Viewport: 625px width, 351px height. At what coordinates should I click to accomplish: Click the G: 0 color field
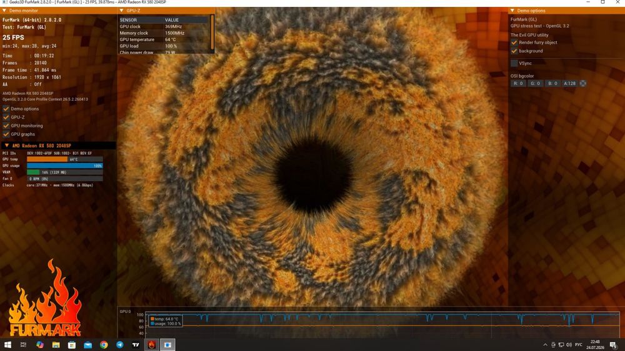536,84
